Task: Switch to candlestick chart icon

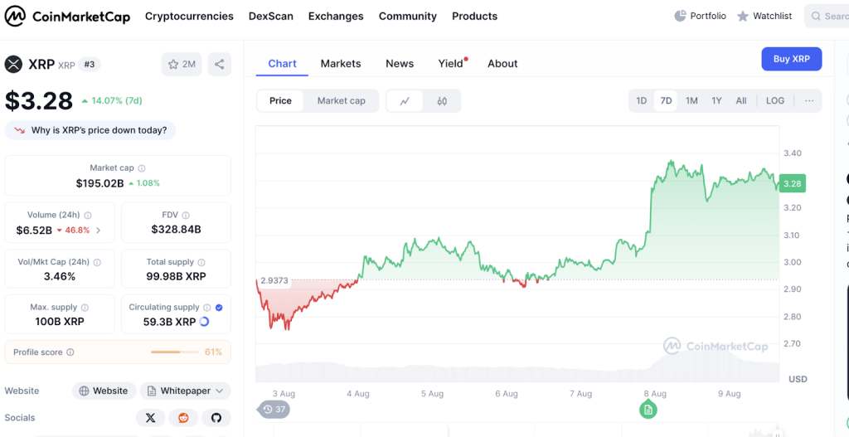Action: (442, 101)
